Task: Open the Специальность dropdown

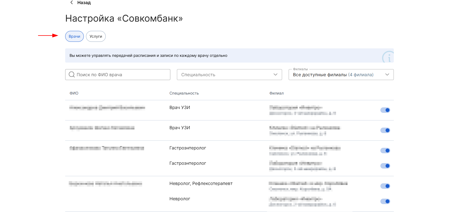Action: [x=229, y=75]
